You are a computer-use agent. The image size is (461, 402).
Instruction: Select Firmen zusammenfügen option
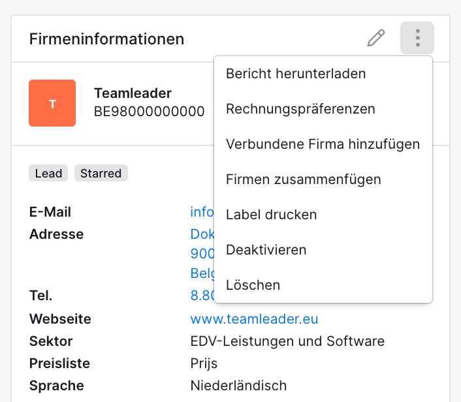tap(323, 179)
